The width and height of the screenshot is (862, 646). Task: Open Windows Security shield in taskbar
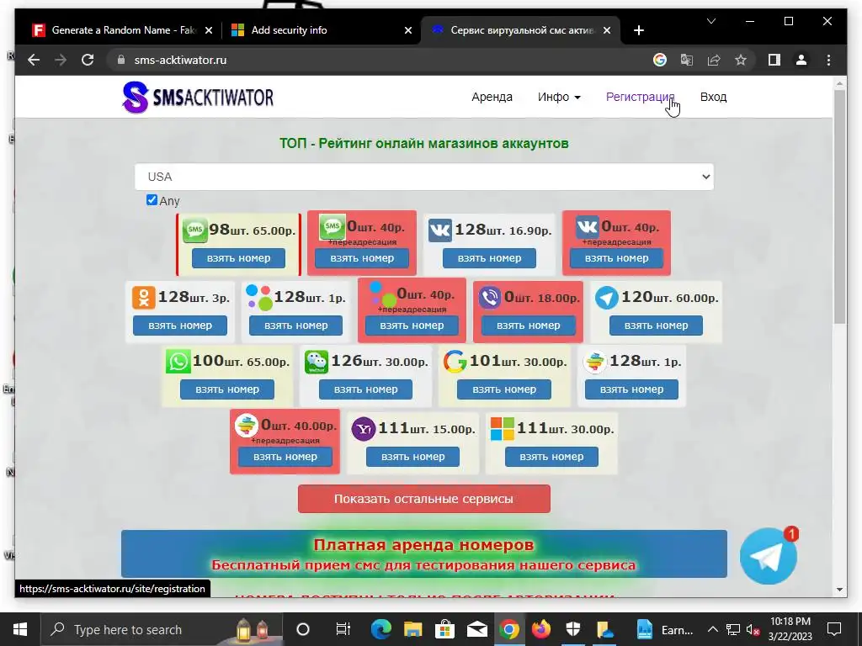[572, 629]
